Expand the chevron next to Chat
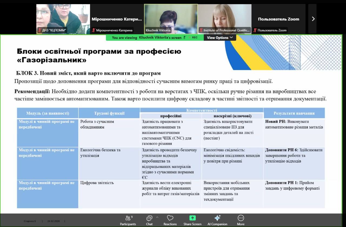 (157, 217)
